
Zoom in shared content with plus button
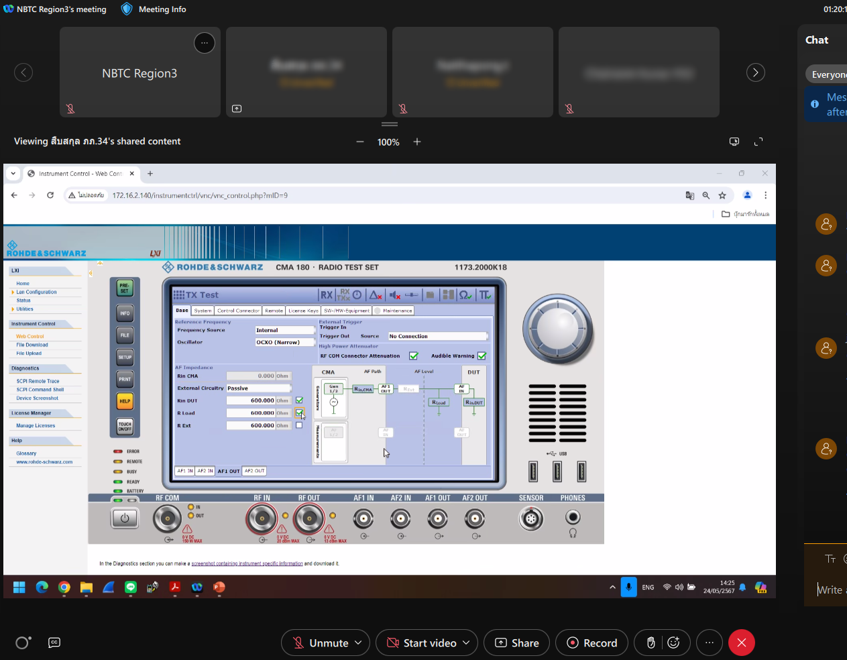417,142
